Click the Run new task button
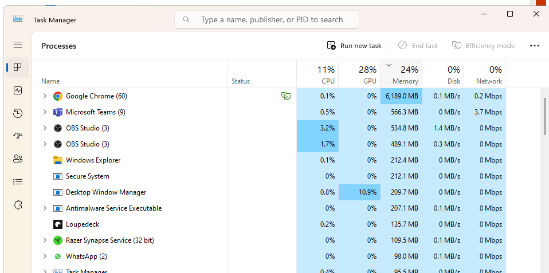 point(354,46)
